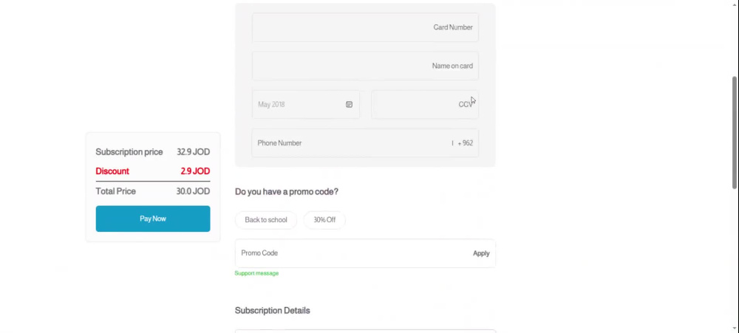739x333 pixels.
Task: Select the red Discount label
Action: tap(112, 171)
